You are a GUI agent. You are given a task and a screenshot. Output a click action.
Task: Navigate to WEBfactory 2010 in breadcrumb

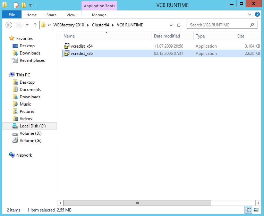[x=69, y=25]
